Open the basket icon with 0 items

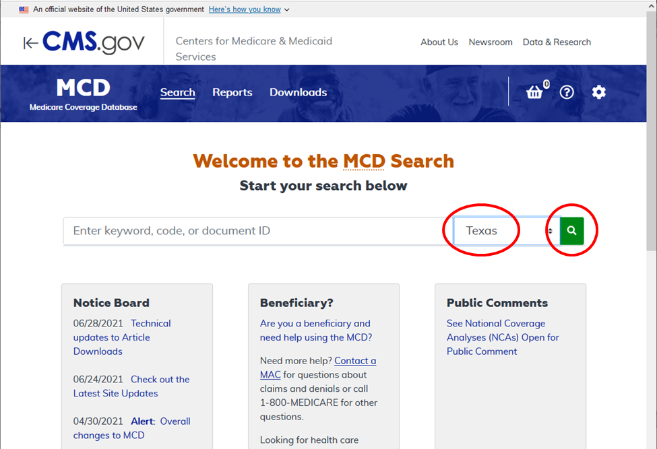pos(534,92)
